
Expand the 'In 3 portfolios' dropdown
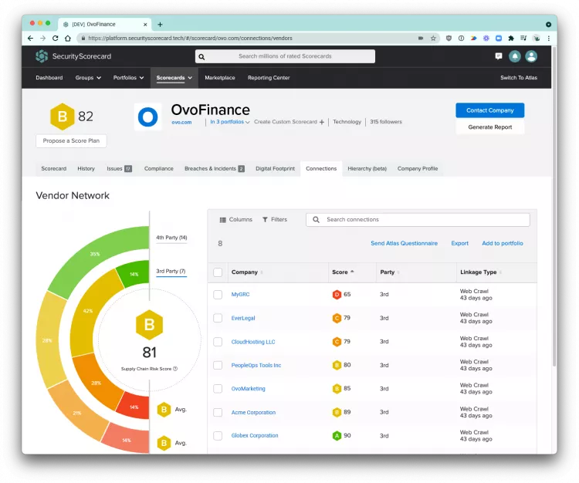(230, 122)
